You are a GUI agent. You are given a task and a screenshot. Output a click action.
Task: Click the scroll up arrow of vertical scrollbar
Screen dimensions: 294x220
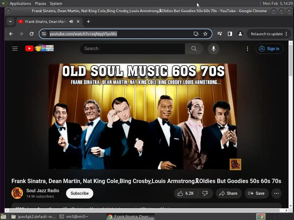pyautogui.click(x=291, y=43)
